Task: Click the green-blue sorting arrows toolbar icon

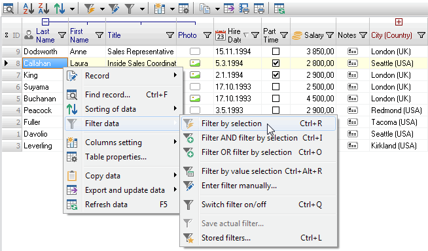Action: tap(60, 8)
